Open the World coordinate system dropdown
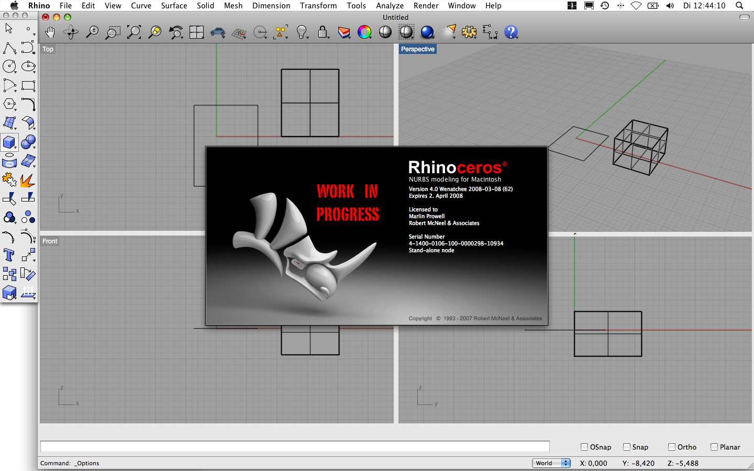This screenshot has width=754, height=471. click(x=551, y=463)
